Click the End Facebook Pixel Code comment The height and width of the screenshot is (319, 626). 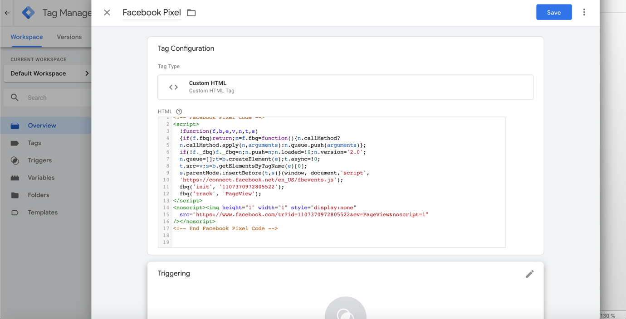click(225, 228)
